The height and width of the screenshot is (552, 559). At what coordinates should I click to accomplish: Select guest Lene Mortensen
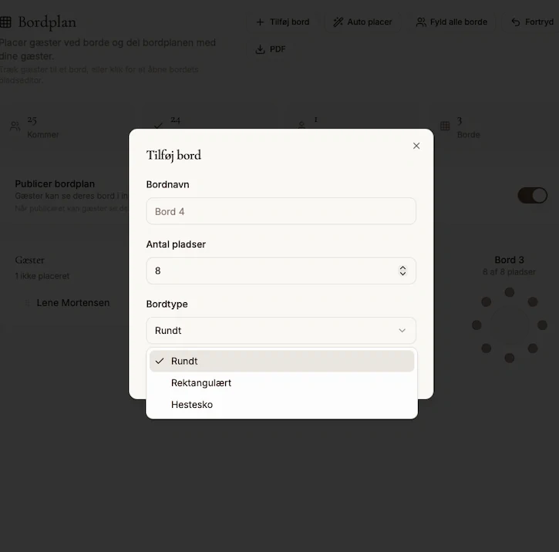pyautogui.click(x=73, y=302)
